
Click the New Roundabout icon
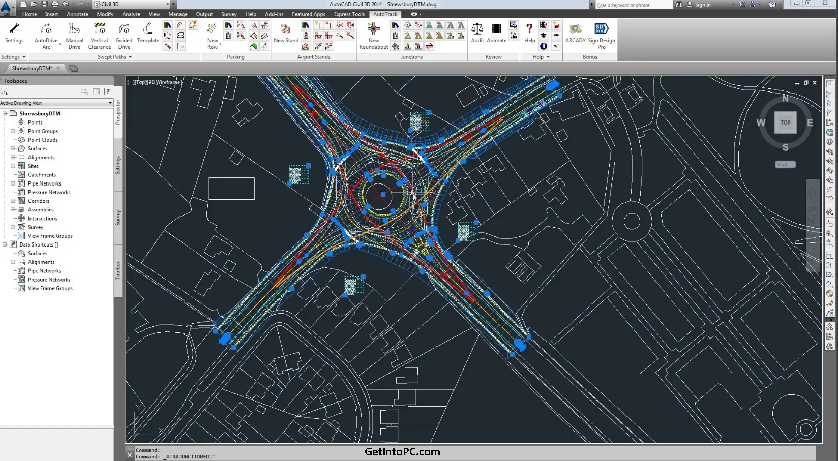(x=374, y=29)
